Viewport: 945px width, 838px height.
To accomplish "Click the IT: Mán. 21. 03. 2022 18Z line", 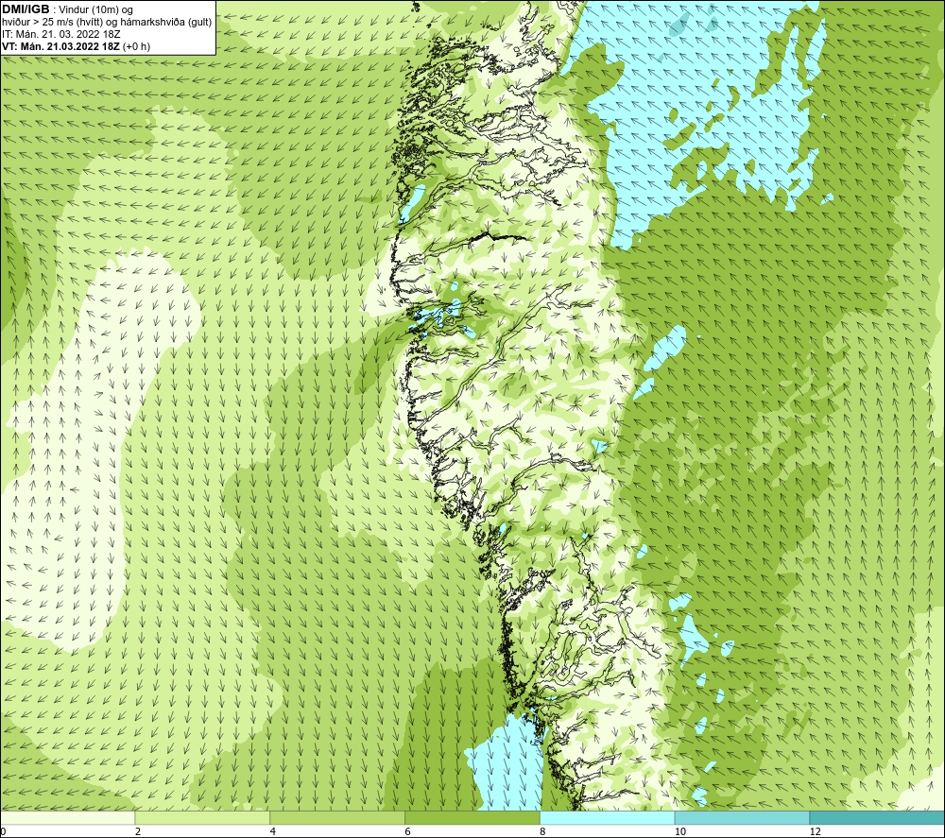I will click(x=61, y=34).
